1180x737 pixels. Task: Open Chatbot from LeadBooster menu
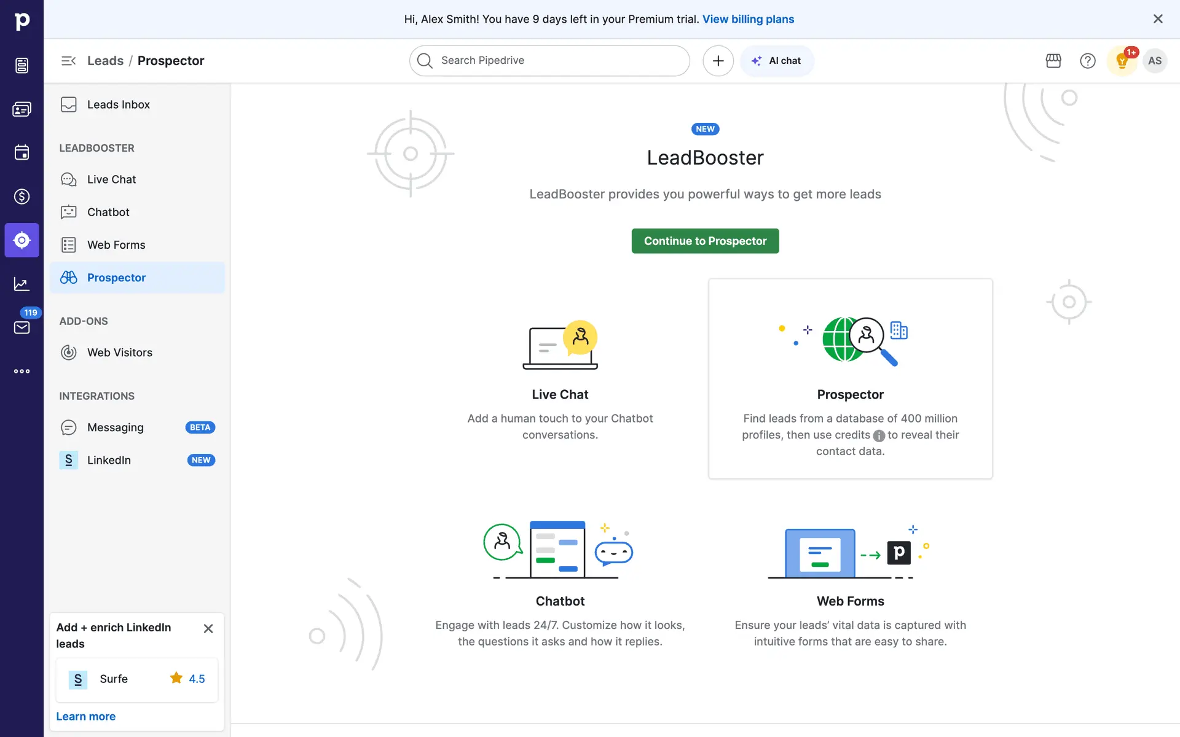tap(108, 212)
